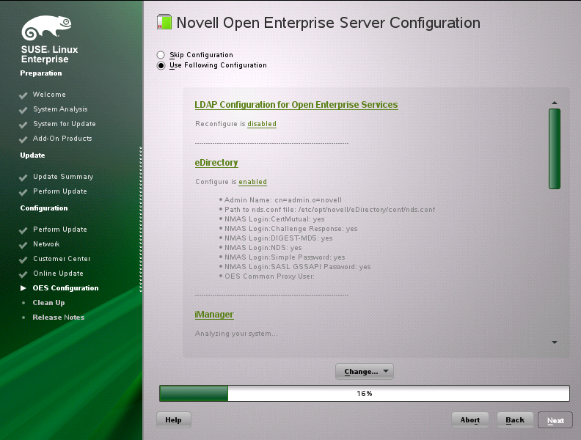The width and height of the screenshot is (581, 440).
Task: Click the Analyzing your system text
Action: pos(236,334)
